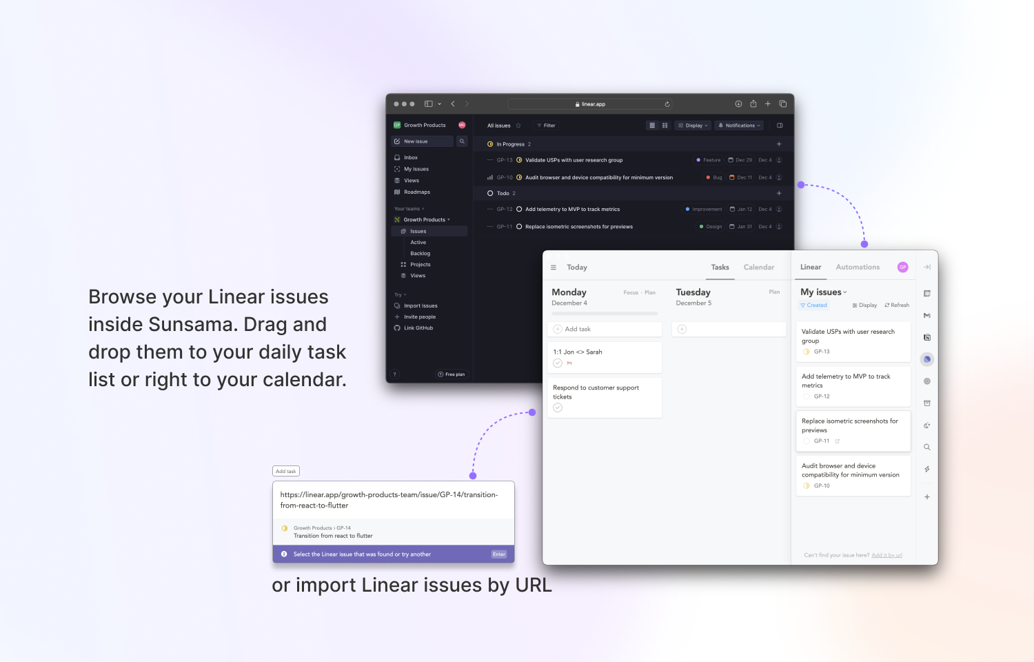Open the browser's downloads icon
The image size is (1034, 662).
(x=738, y=104)
